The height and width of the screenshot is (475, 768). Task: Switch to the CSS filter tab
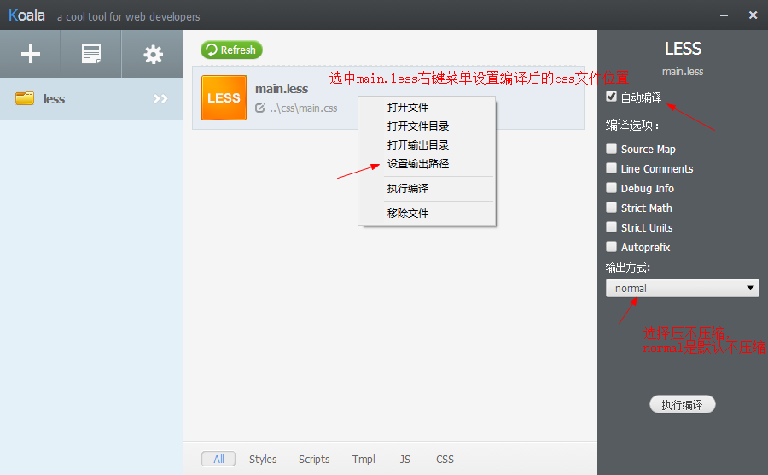[x=445, y=460]
